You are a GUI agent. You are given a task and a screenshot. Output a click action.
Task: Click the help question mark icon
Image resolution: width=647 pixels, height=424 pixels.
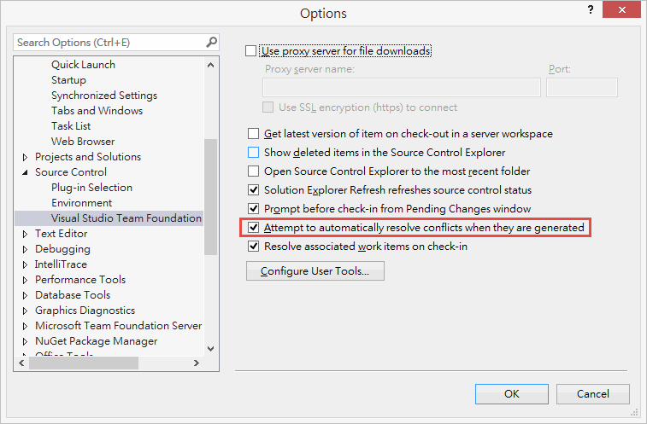click(591, 9)
